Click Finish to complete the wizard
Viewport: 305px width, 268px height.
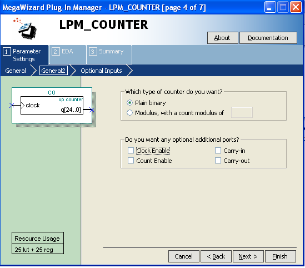[x=281, y=256]
